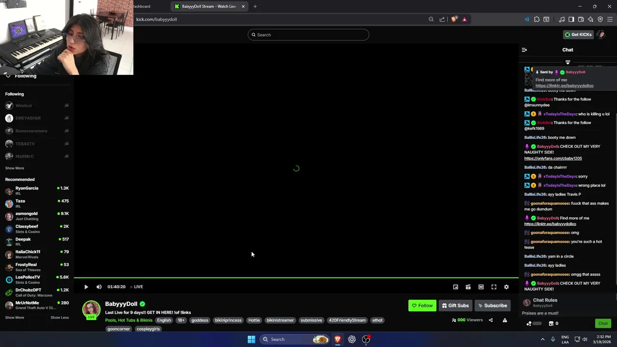617x347 pixels.
Task: Click the Kick search field
Action: pos(308,35)
